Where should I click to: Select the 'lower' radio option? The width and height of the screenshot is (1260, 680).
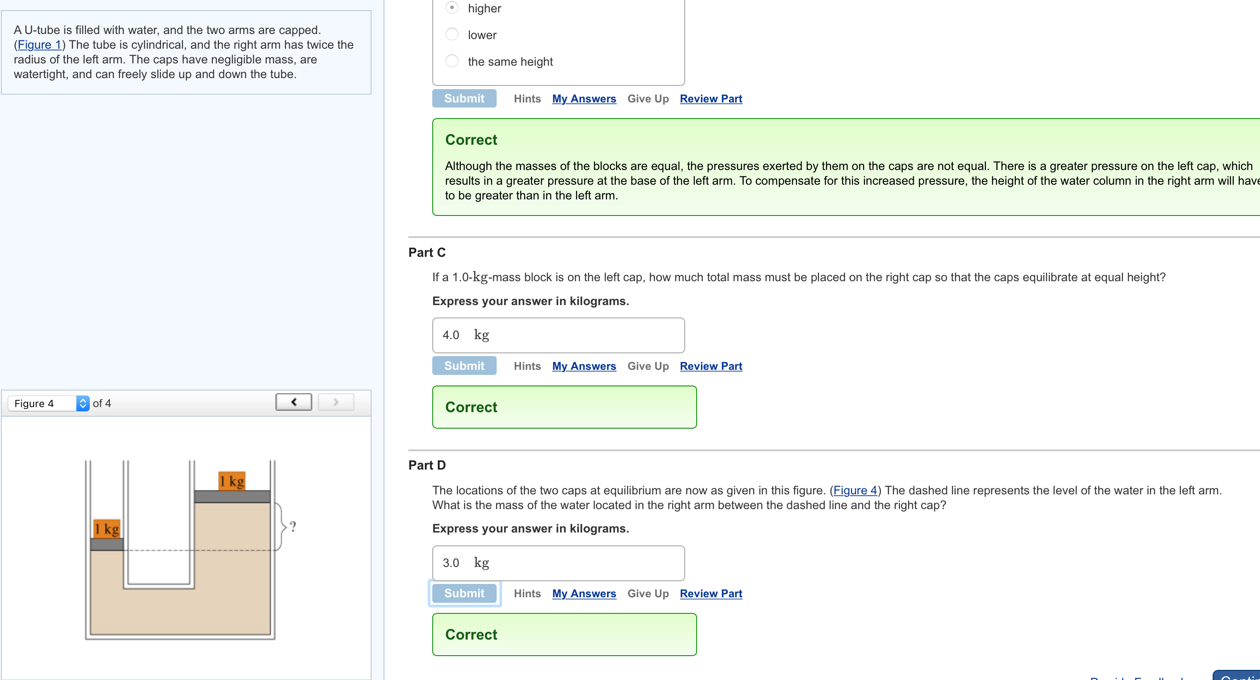(452, 34)
